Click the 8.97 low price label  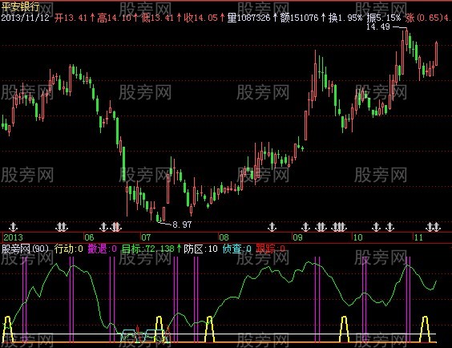pos(182,225)
